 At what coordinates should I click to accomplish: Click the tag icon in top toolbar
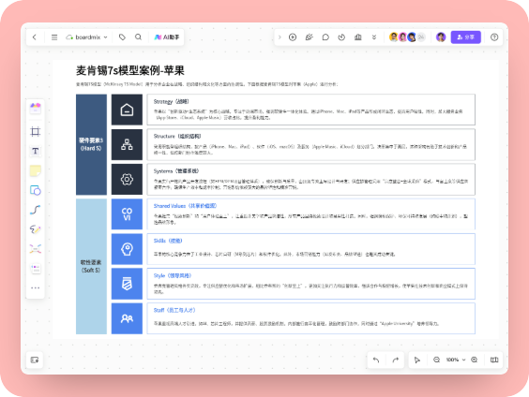point(122,37)
